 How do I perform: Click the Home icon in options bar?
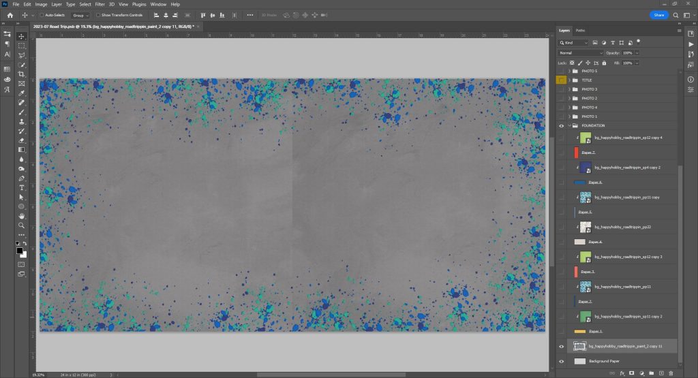10,14
